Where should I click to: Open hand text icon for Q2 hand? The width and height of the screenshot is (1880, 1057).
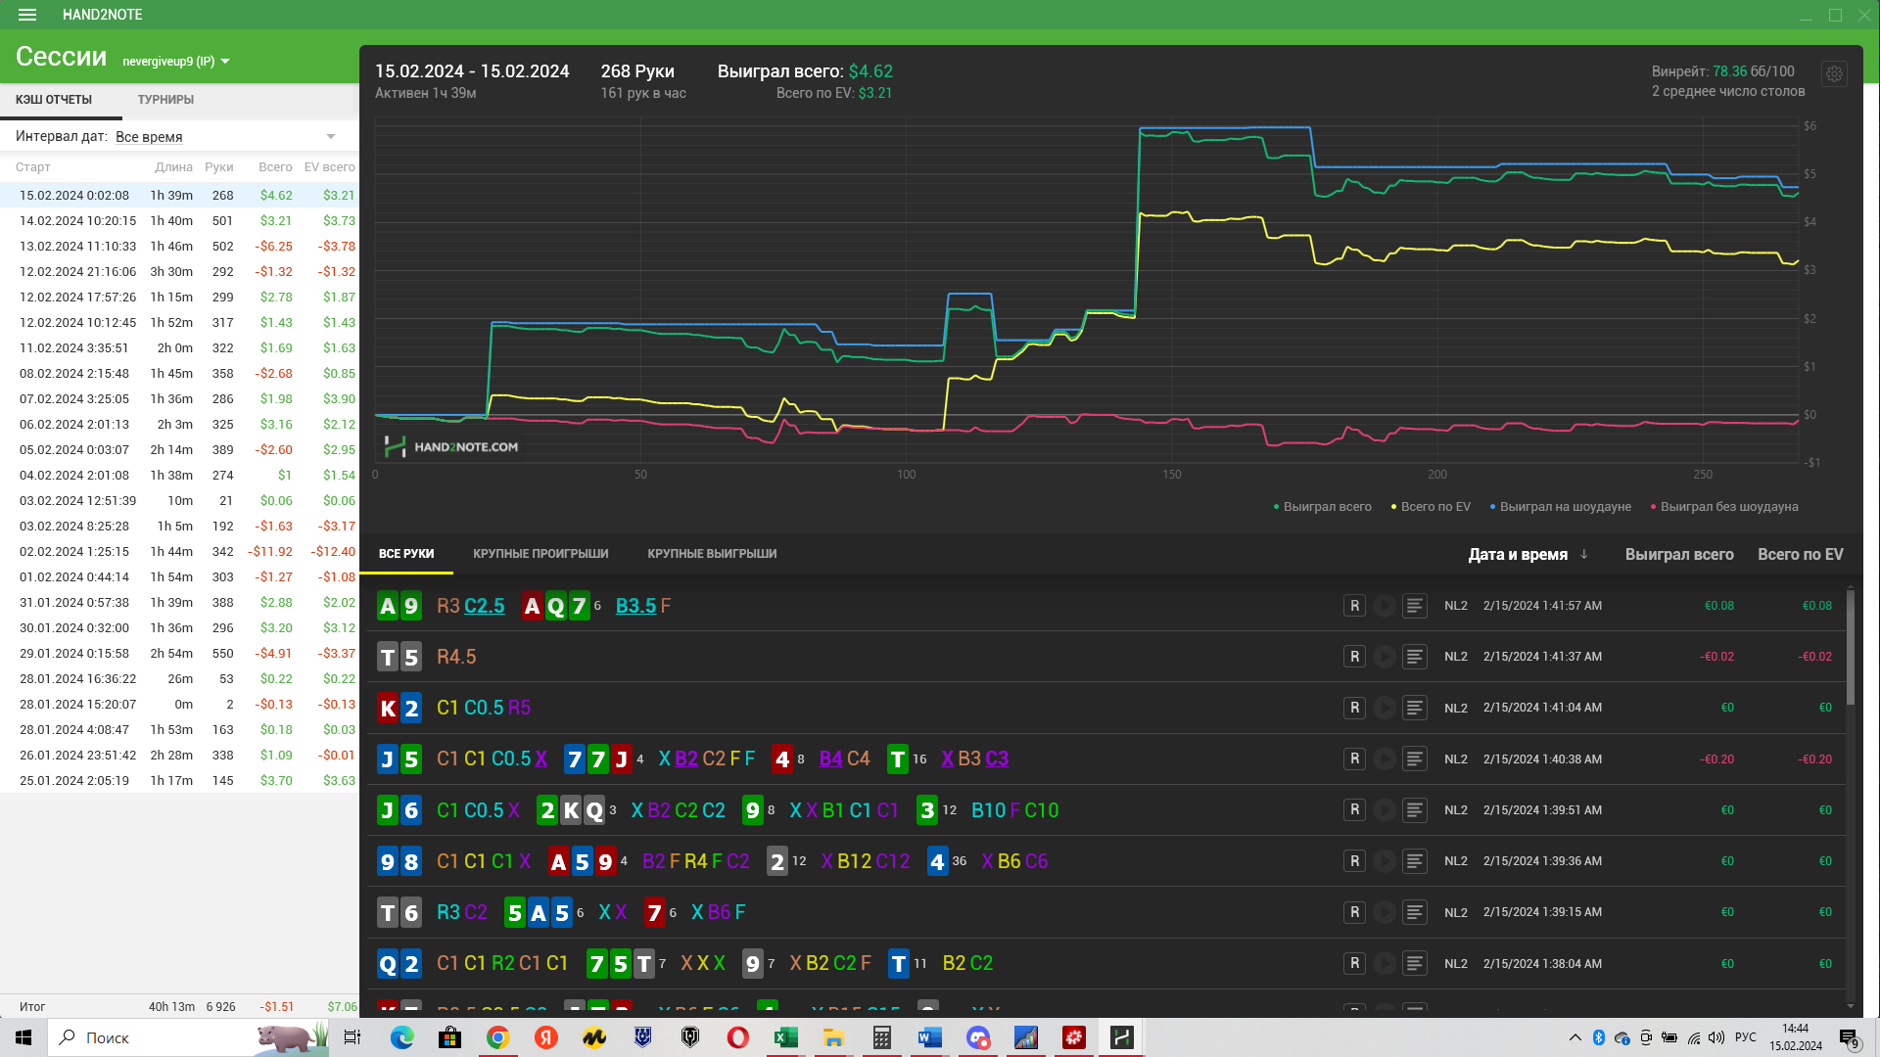[1415, 963]
